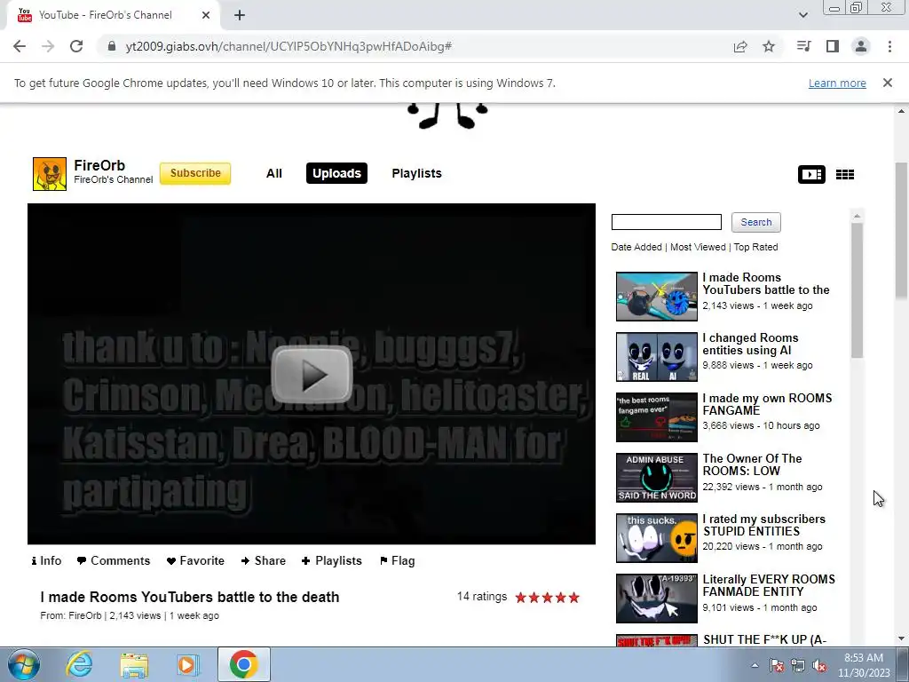Select the Uploads tab
This screenshot has height=682, width=909.
point(336,173)
